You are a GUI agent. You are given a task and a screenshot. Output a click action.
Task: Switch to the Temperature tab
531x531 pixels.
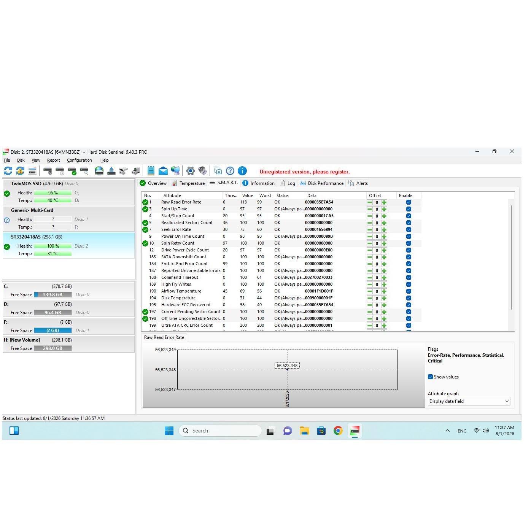tap(188, 183)
